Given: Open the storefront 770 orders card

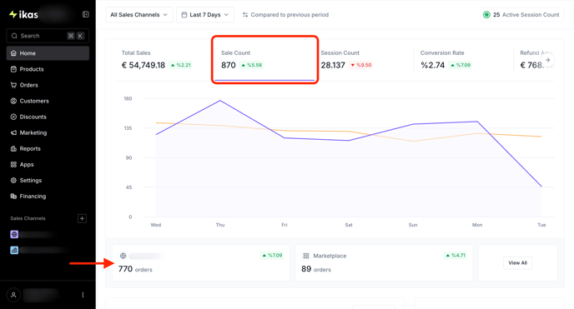Looking at the screenshot, I should [201, 263].
